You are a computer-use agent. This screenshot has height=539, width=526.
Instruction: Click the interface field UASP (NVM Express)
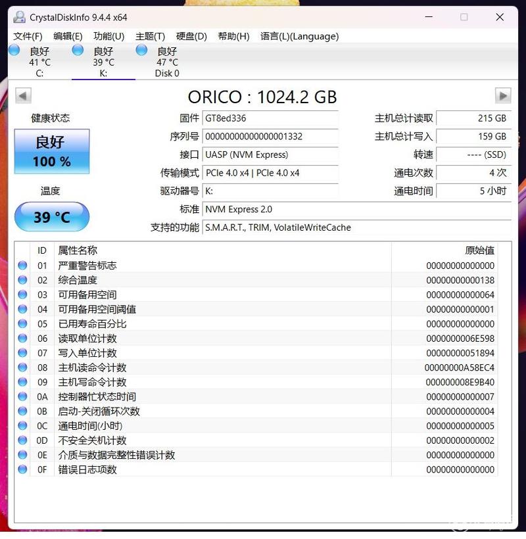point(270,154)
